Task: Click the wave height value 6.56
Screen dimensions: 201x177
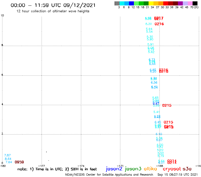Action: click(154, 83)
